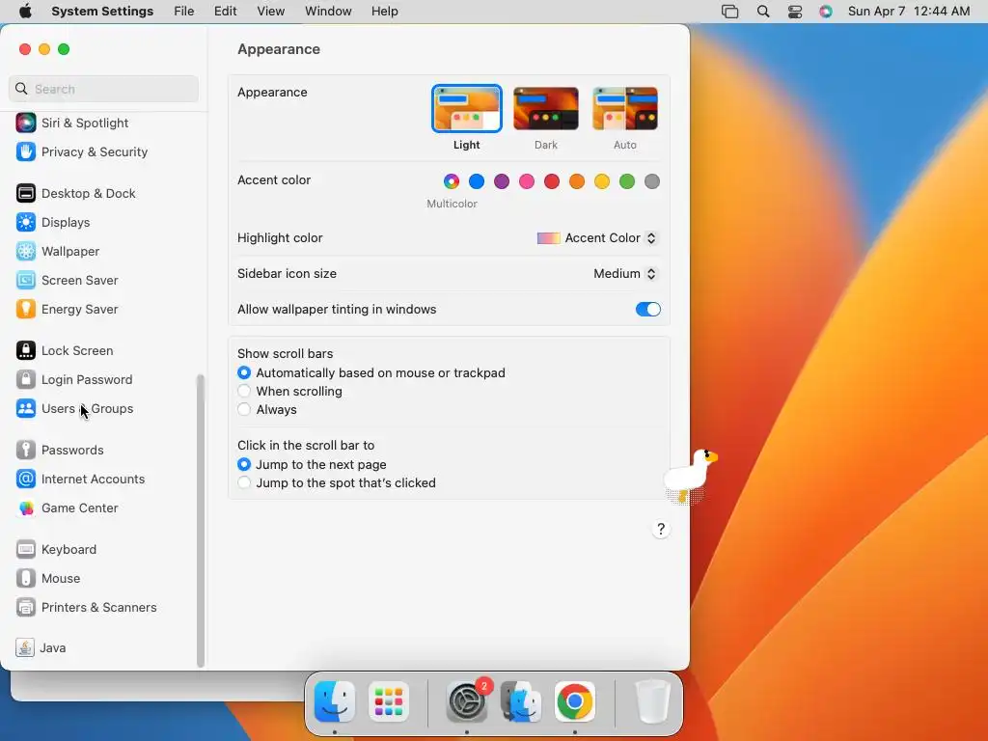Open the Screen Saver icon
The height and width of the screenshot is (741, 988).
coord(26,281)
